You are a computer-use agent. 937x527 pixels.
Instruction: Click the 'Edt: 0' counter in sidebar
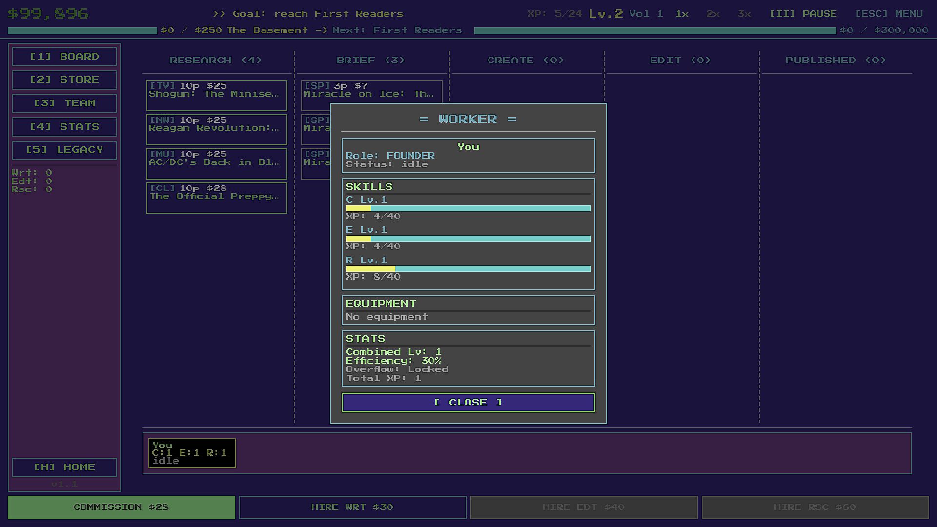pos(32,181)
